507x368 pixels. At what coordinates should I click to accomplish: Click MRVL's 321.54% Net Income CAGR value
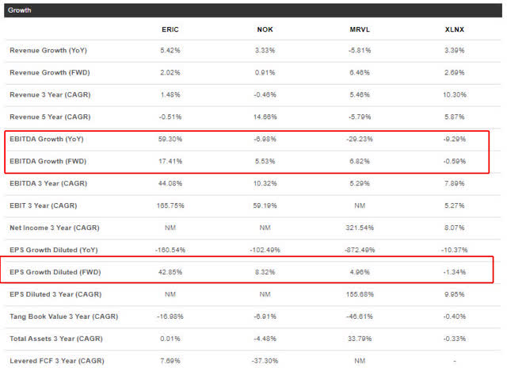click(360, 228)
